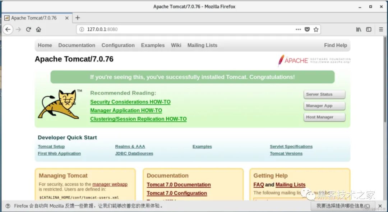This screenshot has height=212, width=388.
Task: Minimize the Firefox window
Action: coord(360,7)
